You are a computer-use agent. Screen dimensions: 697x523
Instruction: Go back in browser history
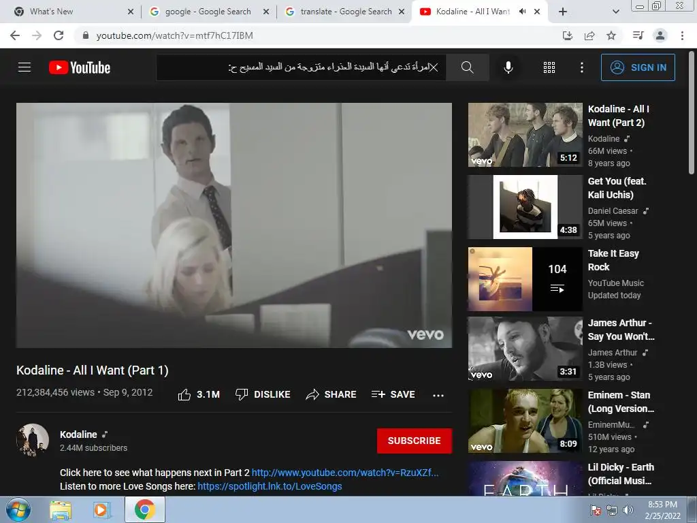pos(15,35)
